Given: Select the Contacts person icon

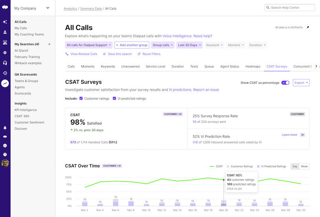Looking at the screenshot, I should click(x=5, y=32).
